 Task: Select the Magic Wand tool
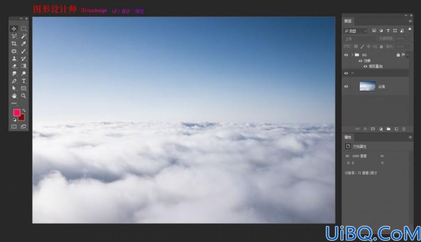24,36
